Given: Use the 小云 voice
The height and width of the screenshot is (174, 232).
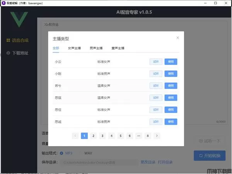Looking at the screenshot, I should [171, 62].
